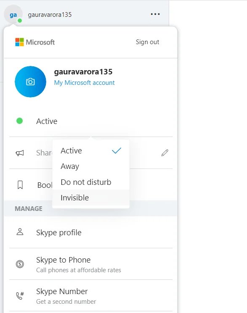
Task: Open Skype profile settings
Action: click(x=91, y=232)
